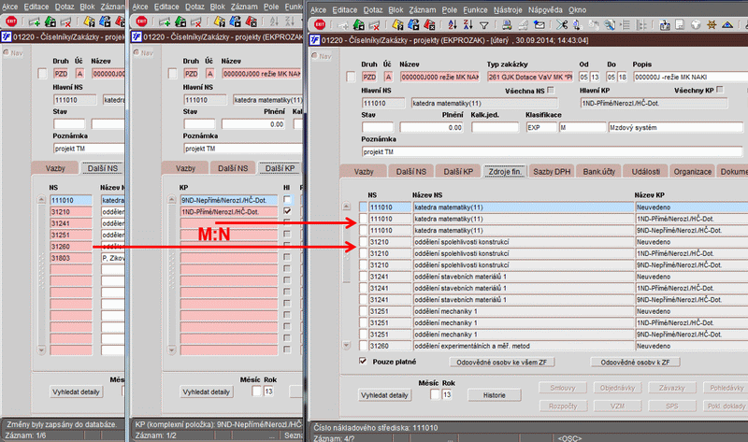Switch to Organizace tab
Screen dimensions: 748x442
[692, 172]
